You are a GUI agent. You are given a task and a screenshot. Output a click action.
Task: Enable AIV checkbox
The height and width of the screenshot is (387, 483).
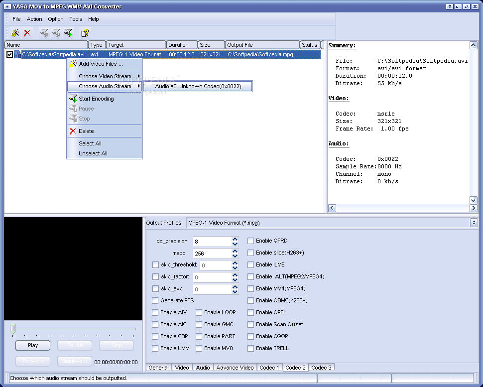tap(155, 312)
